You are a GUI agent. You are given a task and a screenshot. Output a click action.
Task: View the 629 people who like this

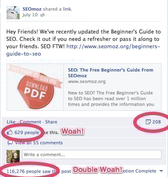(27, 132)
